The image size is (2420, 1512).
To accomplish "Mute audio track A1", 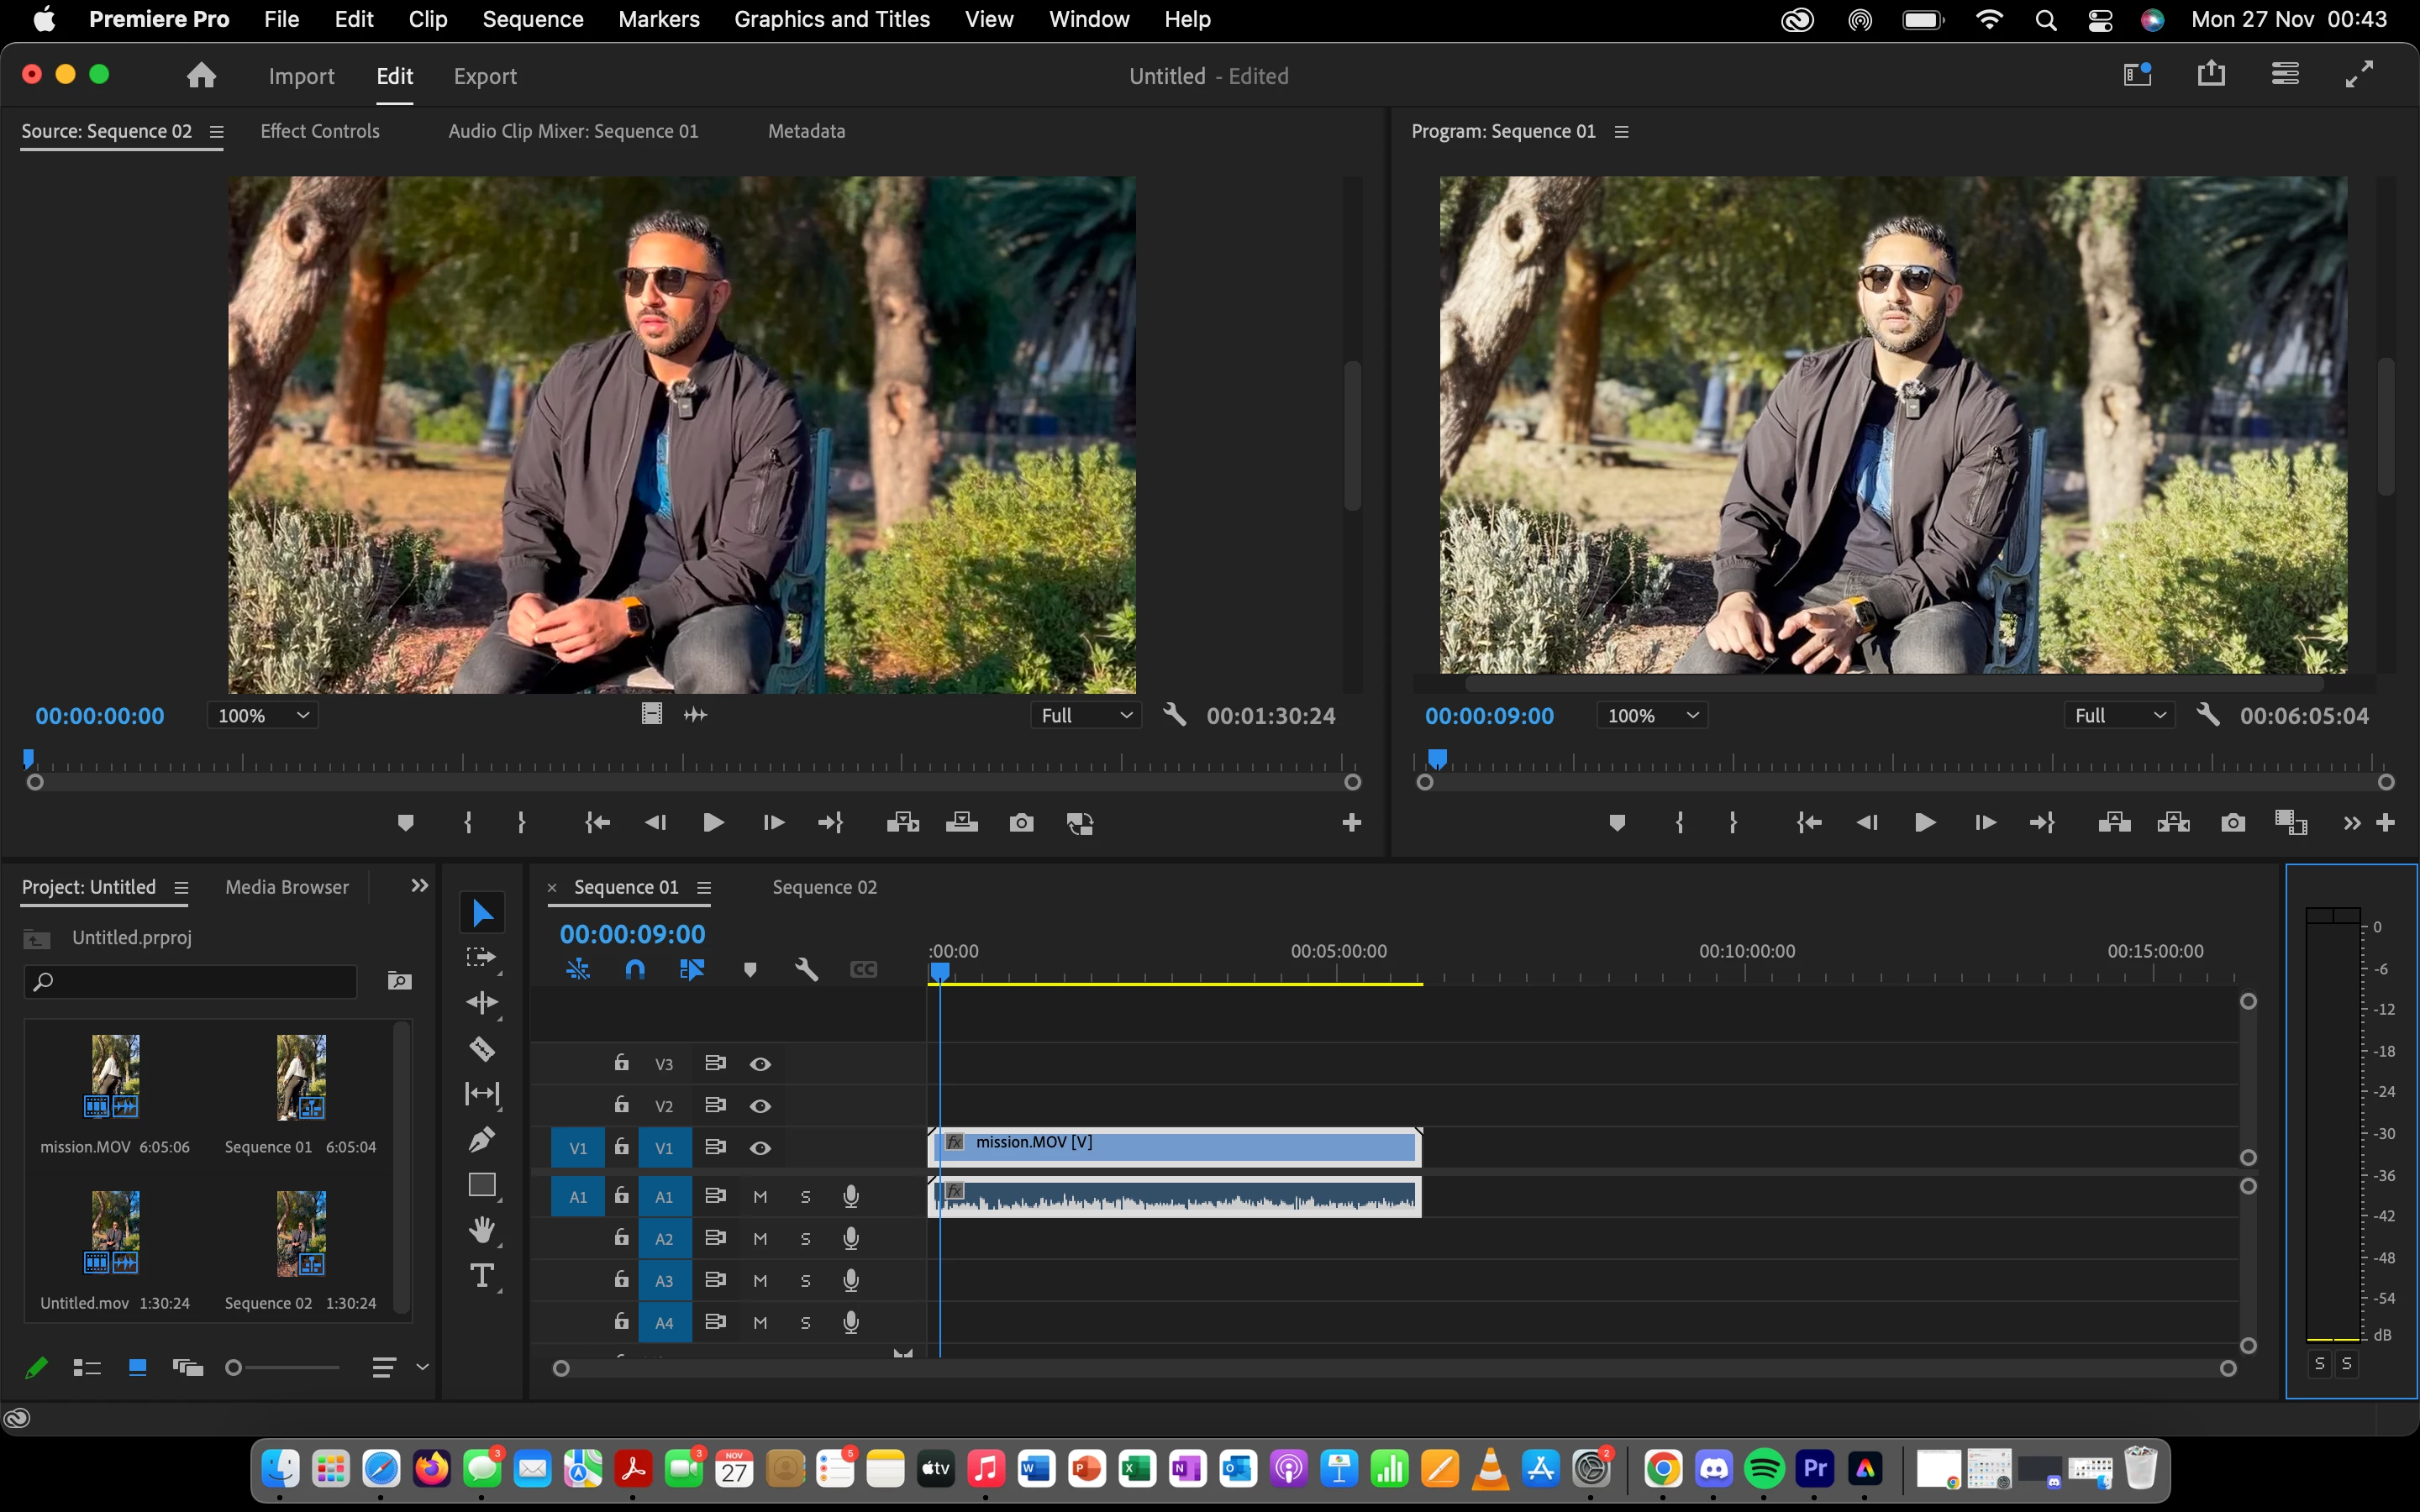I will coord(760,1197).
